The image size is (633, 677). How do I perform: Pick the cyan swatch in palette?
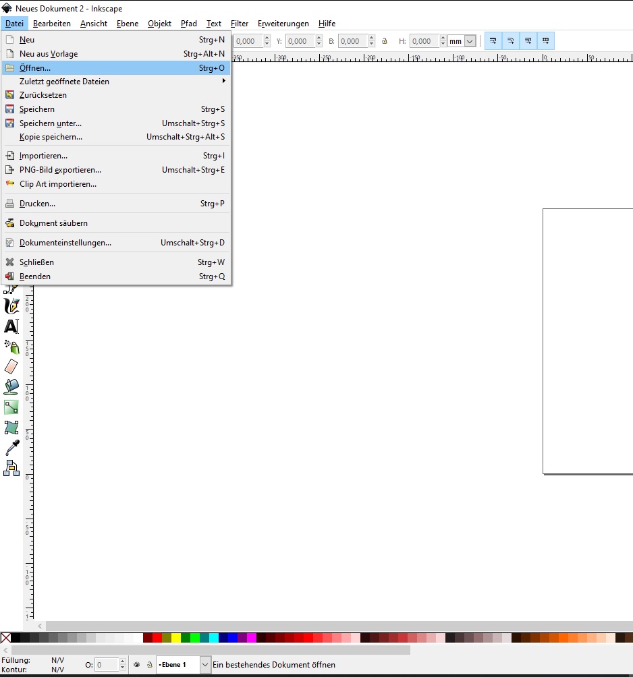pyautogui.click(x=214, y=638)
